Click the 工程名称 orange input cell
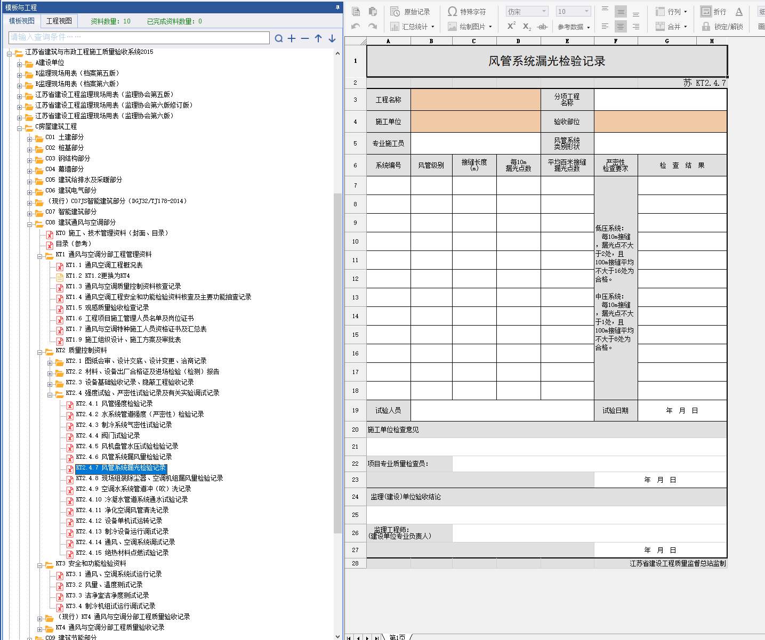The height and width of the screenshot is (640, 765). pos(476,100)
